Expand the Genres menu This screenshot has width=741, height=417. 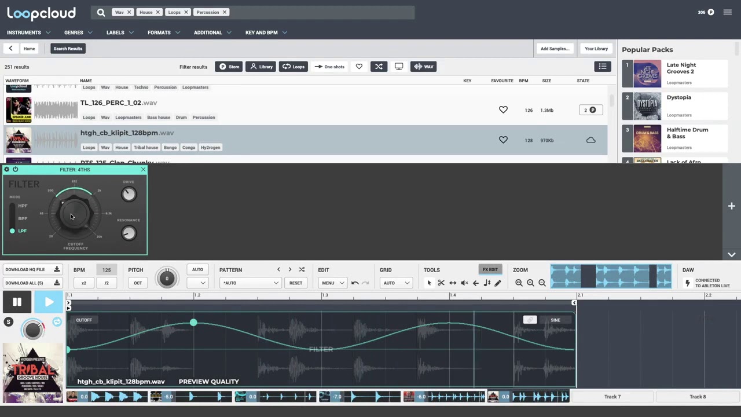coord(78,32)
